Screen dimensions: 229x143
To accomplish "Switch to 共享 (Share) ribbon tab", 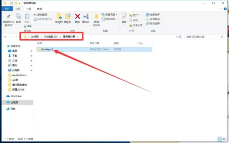I will [x=29, y=9].
